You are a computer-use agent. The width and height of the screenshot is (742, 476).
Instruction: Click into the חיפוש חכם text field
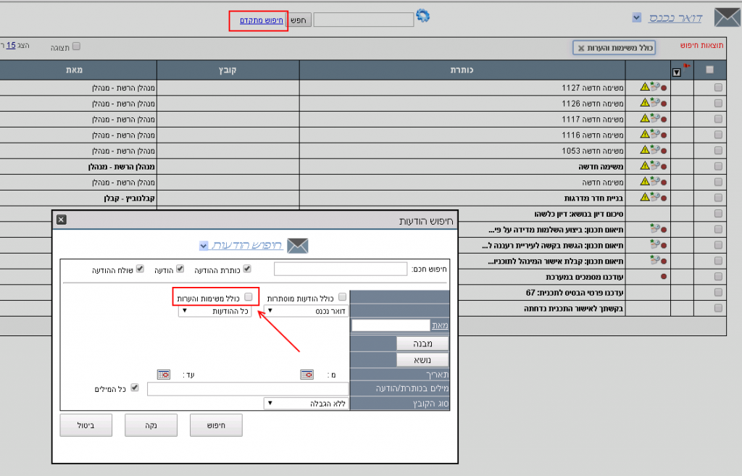click(341, 269)
